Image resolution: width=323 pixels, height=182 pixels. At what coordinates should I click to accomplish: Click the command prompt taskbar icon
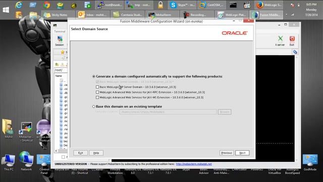point(233,5)
